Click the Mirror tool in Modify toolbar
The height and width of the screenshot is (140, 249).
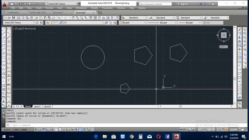240,37
